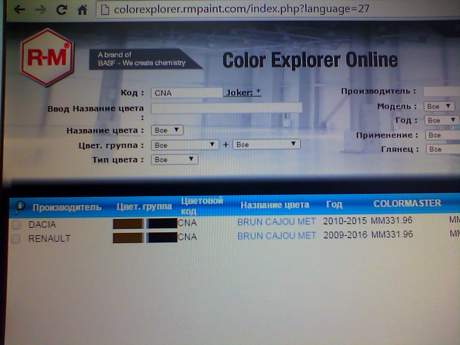Click the Производитель input field

click(442, 92)
